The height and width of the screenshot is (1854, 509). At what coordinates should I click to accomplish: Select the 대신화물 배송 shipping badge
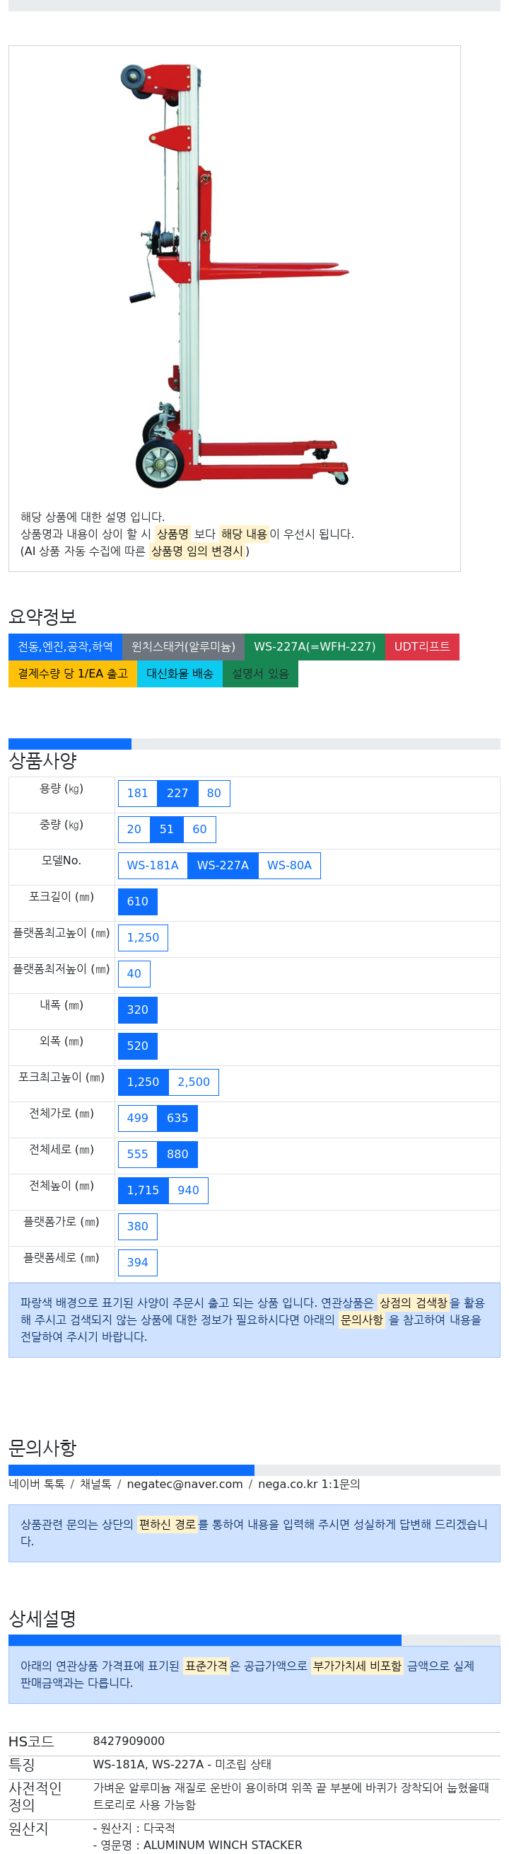[x=180, y=674]
